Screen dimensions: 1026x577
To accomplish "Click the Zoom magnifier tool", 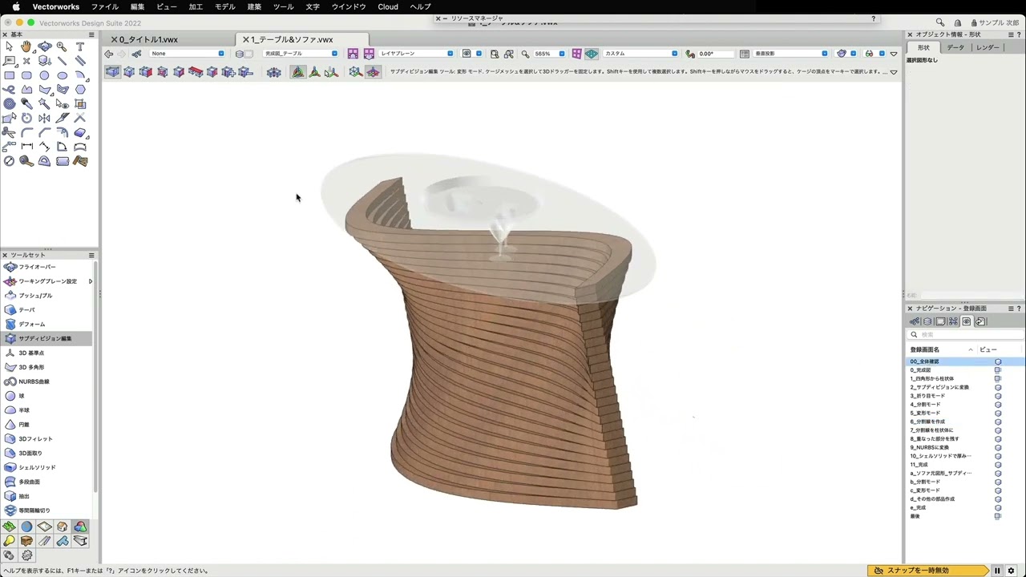I will click(62, 46).
